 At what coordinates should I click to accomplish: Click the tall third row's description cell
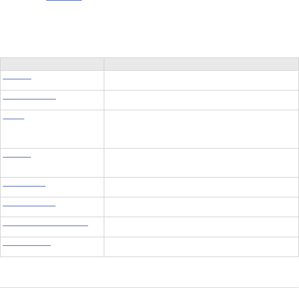tap(201, 129)
